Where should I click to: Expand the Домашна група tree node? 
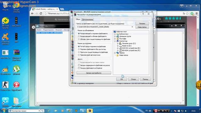pyautogui.click(x=115, y=36)
